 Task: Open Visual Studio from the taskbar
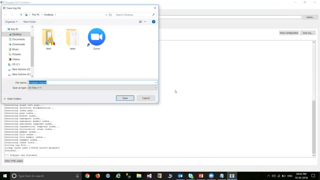point(149,176)
